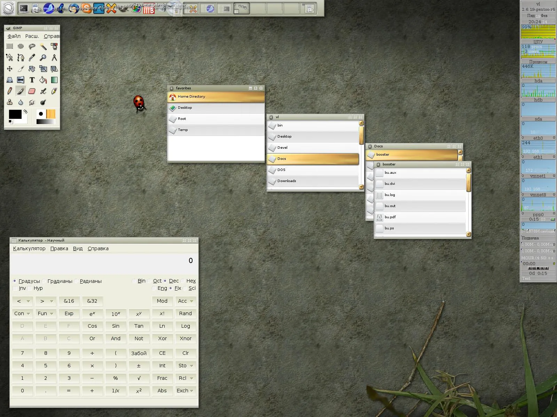Viewport: 557px width, 417px height.
Task: Select the Ellipse Select tool in GIMP
Action: [x=21, y=46]
